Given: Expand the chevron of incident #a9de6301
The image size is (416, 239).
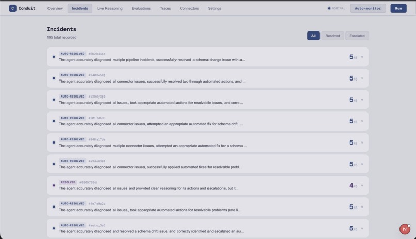Looking at the screenshot, I should 362,164.
